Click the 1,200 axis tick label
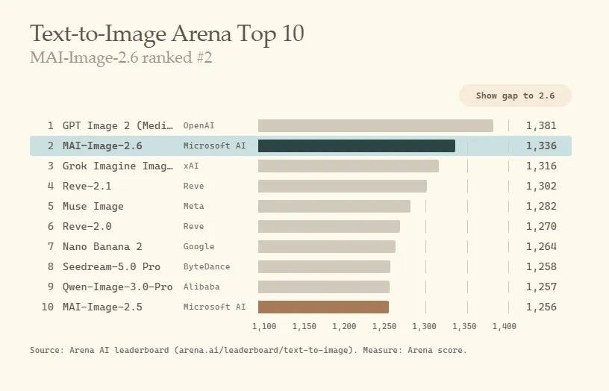The image size is (609, 391). 344,327
